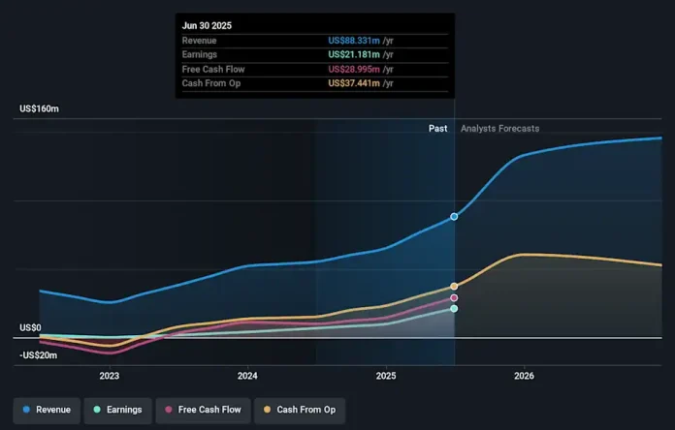Toggle the Revenue legend button

tap(46, 410)
